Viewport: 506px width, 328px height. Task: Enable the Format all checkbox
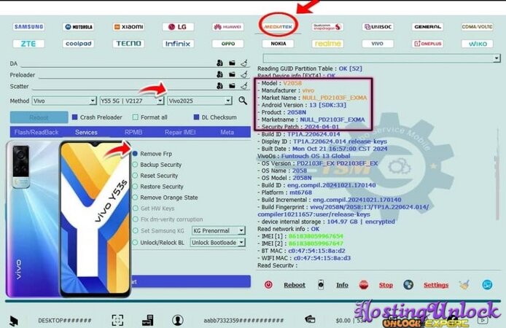point(136,117)
